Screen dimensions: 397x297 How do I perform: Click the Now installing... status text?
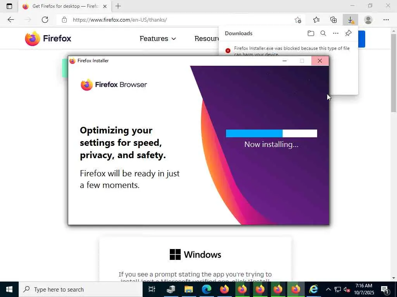[271, 145]
